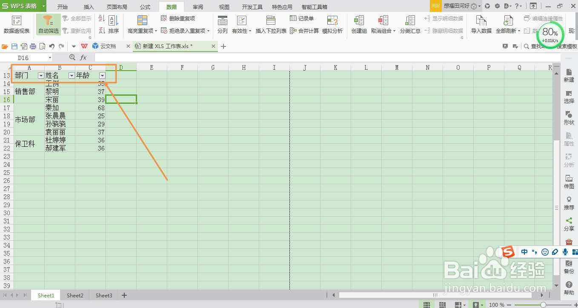Open the 公式 ribbon tab

[145, 7]
